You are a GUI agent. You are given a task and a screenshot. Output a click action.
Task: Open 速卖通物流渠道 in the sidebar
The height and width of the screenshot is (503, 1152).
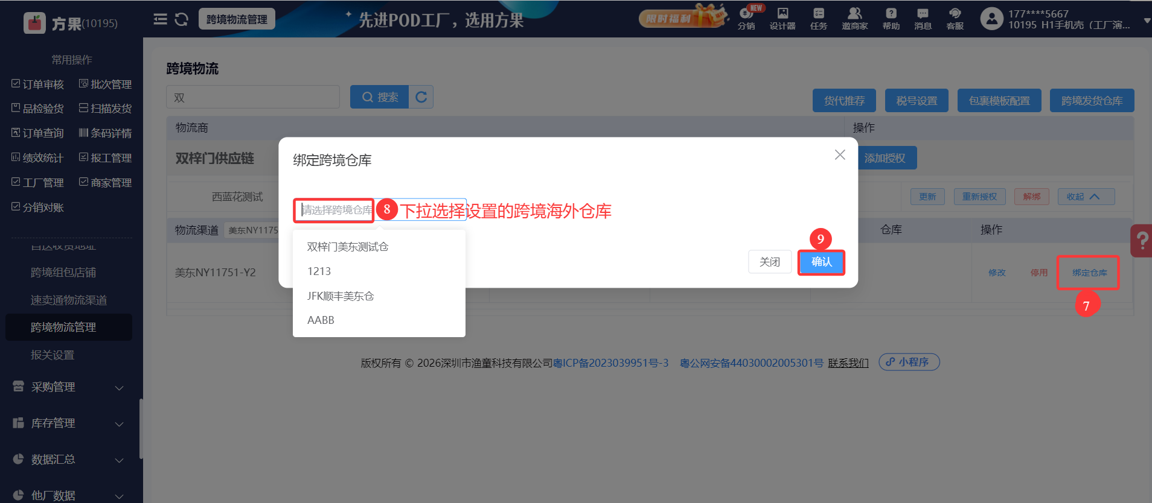click(69, 300)
